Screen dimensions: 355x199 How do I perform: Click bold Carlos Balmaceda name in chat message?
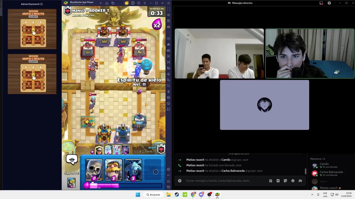tap(233, 171)
